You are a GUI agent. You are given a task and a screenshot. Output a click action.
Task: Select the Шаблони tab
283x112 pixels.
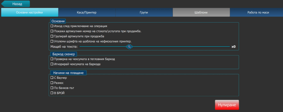coord(201,12)
